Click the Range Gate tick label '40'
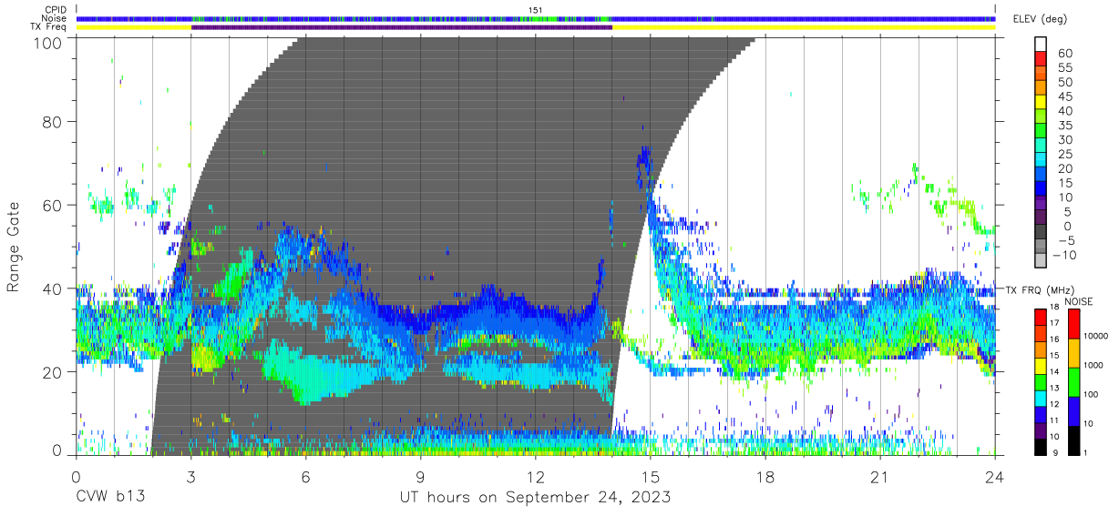This screenshot has width=1119, height=516. coord(54,288)
